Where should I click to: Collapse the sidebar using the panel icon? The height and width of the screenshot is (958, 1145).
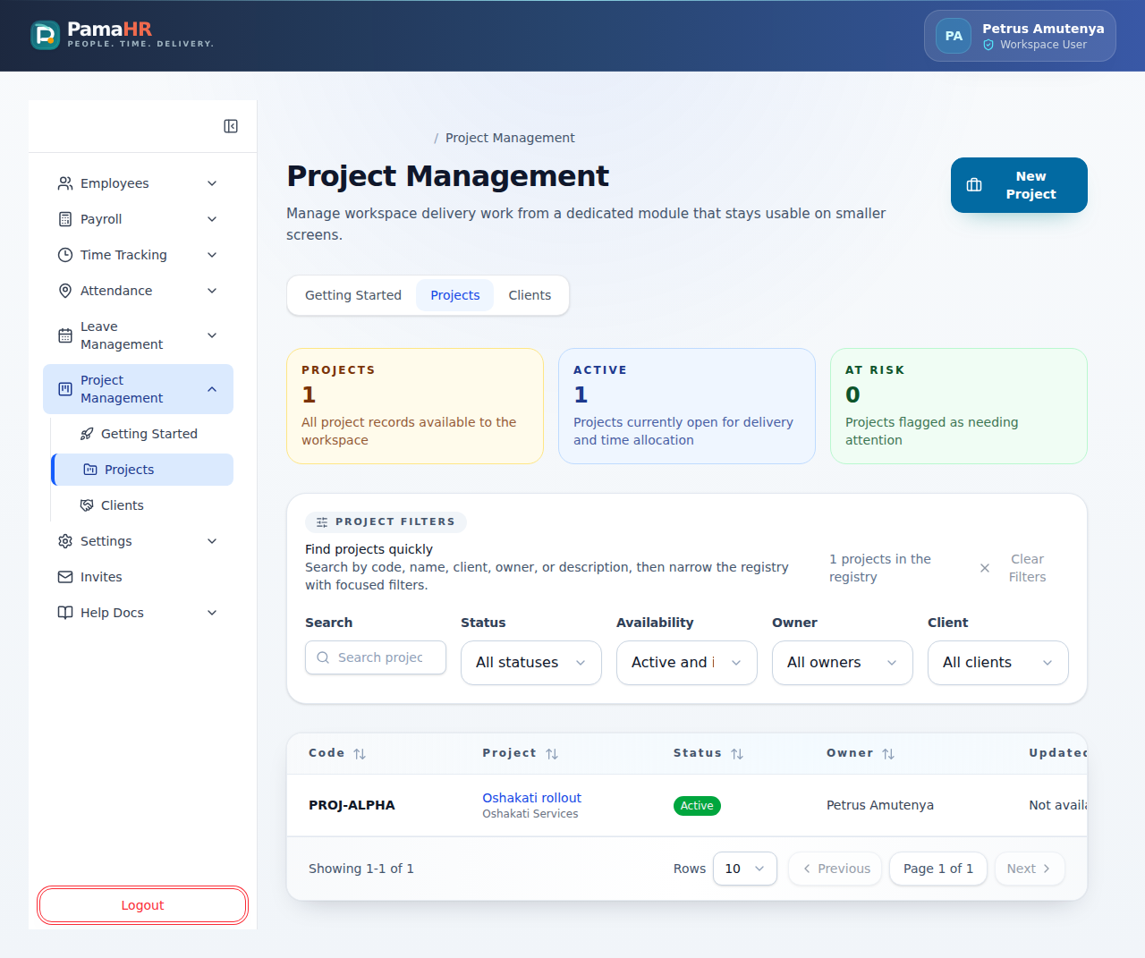(x=231, y=126)
